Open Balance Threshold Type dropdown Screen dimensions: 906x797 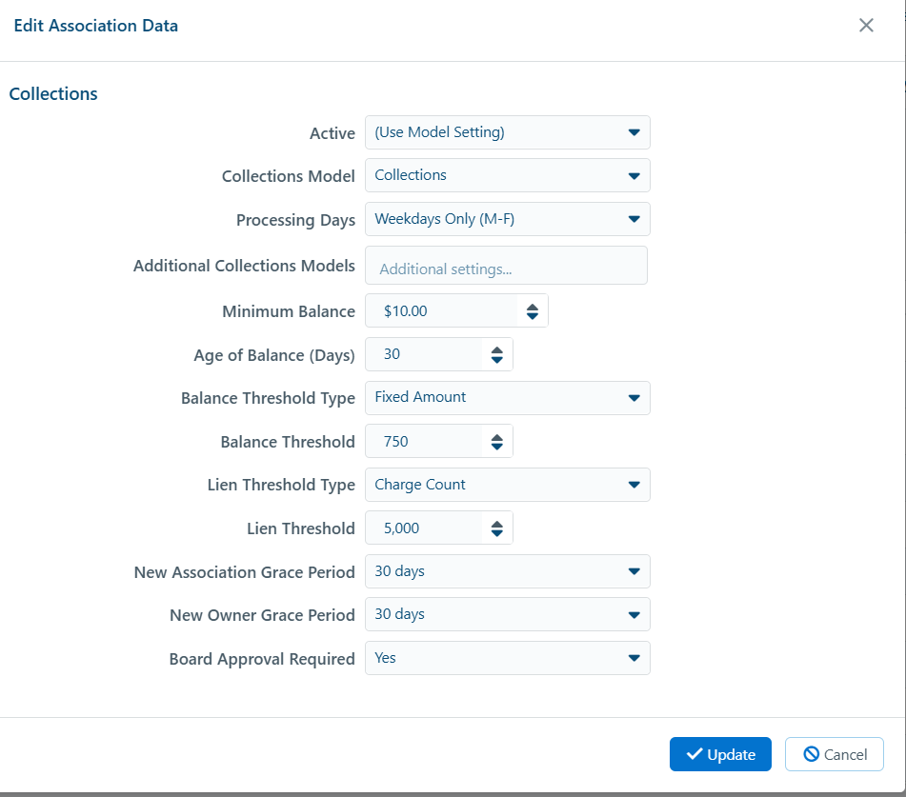point(508,398)
